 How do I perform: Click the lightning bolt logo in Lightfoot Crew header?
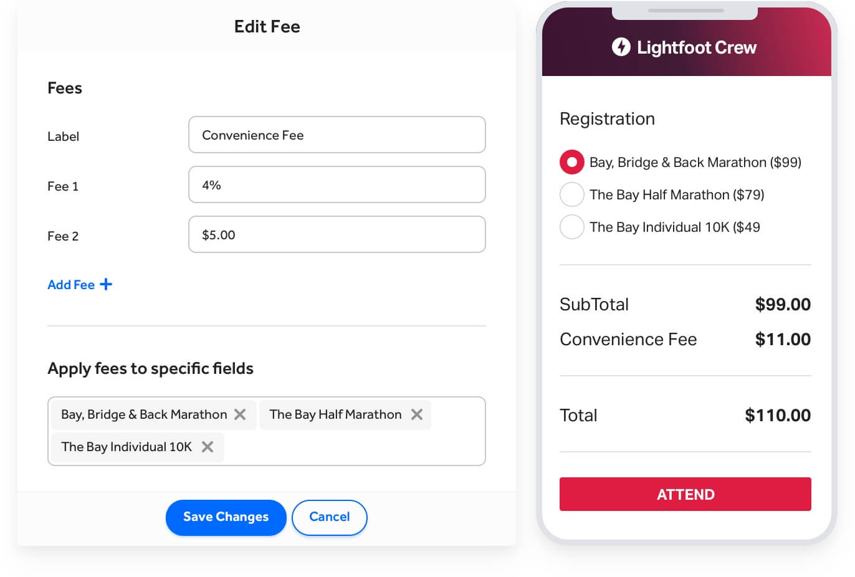click(x=621, y=47)
